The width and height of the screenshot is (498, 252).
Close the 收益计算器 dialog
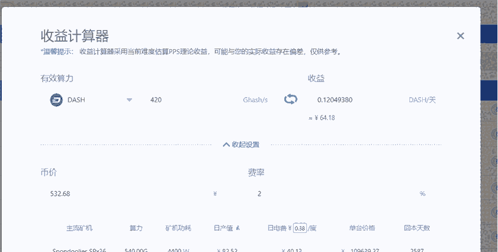pos(460,36)
